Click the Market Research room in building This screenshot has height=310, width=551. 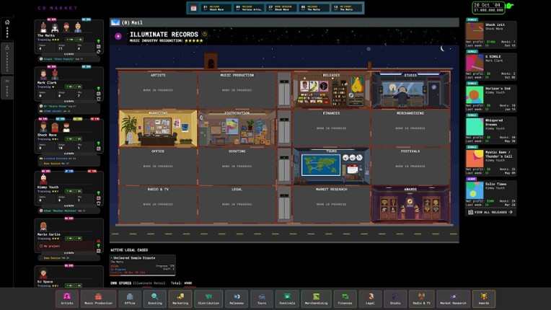pyautogui.click(x=331, y=204)
